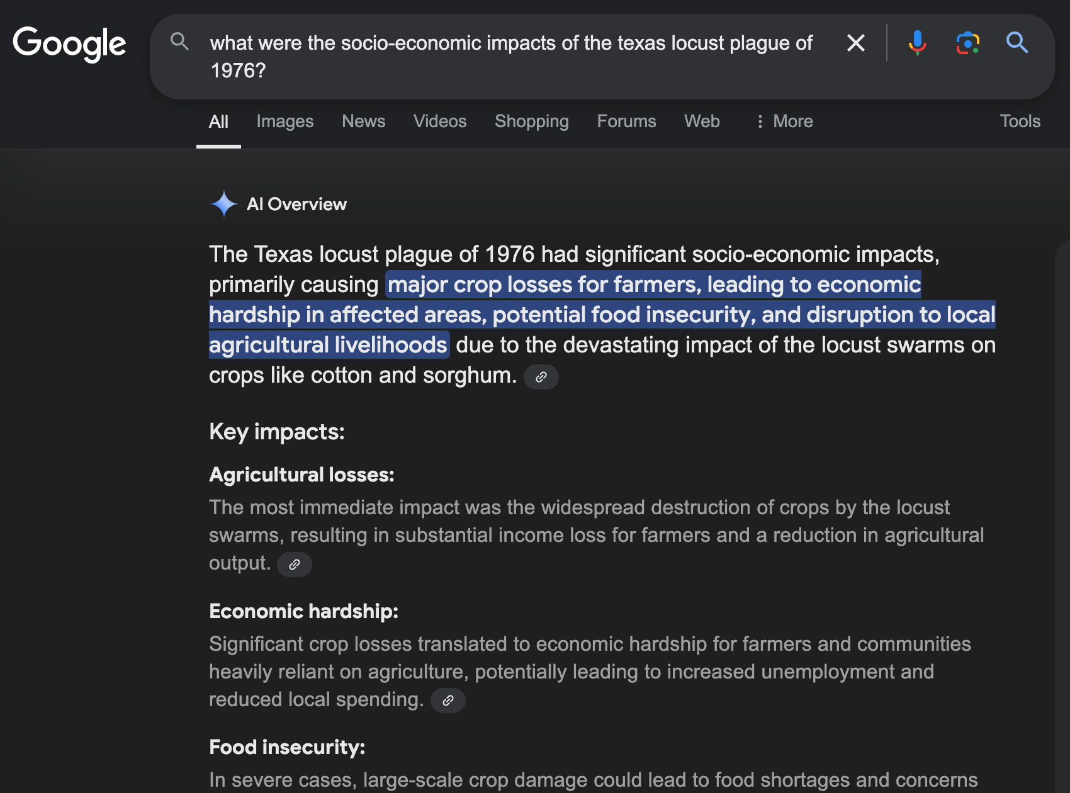This screenshot has height=793, width=1070.
Task: Open Google Lens image search
Action: coord(967,43)
